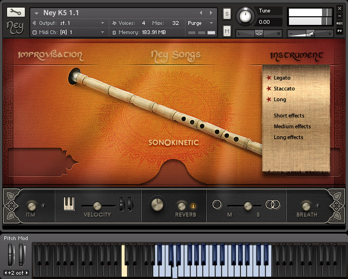Click the Max voices value 32
Screen dimensions: 348x279
pos(175,23)
